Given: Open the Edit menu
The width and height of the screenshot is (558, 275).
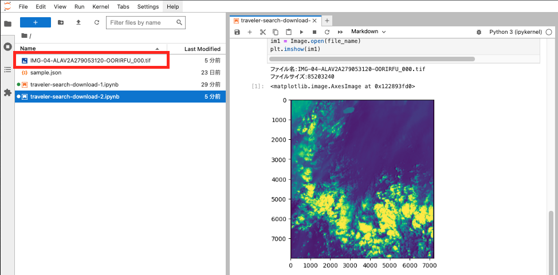Looking at the screenshot, I should click(x=41, y=6).
